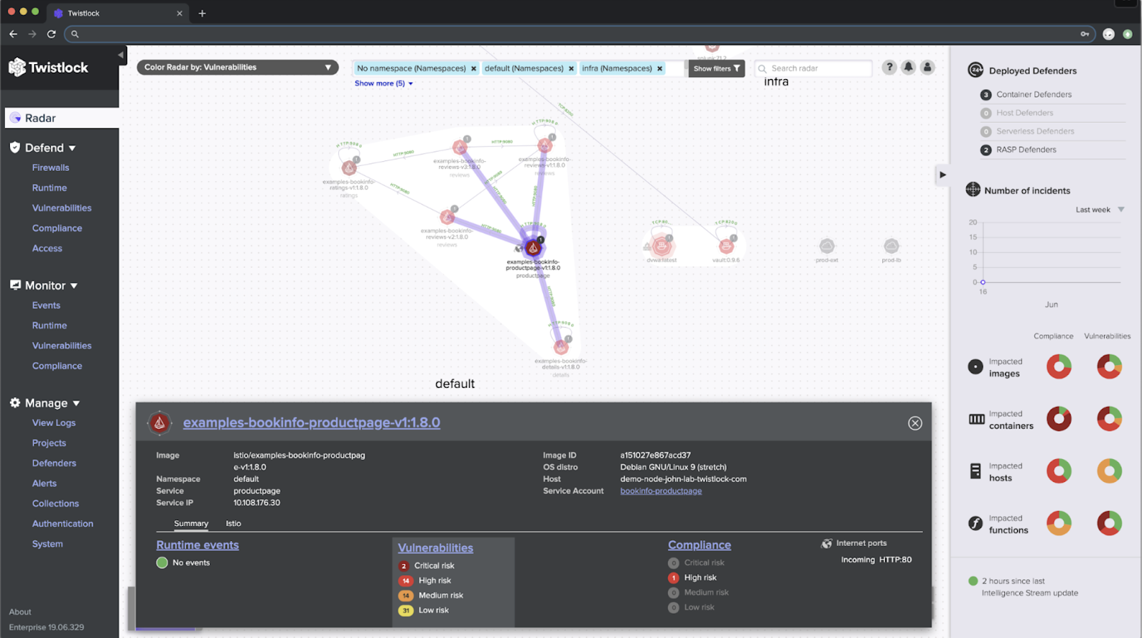Open the Compliance link in details panel
This screenshot has height=638, width=1142.
point(699,545)
